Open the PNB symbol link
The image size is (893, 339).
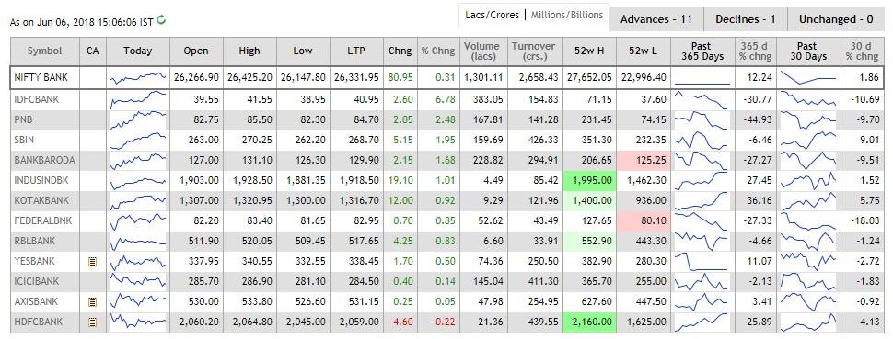pyautogui.click(x=23, y=120)
